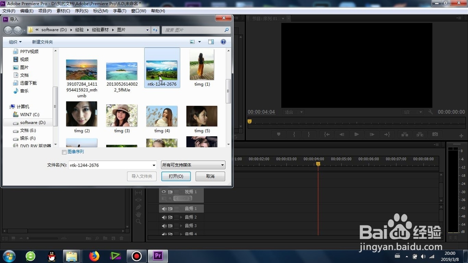Switch to Premiere Pro taskbar icon
The image size is (468, 263).
pyautogui.click(x=158, y=256)
